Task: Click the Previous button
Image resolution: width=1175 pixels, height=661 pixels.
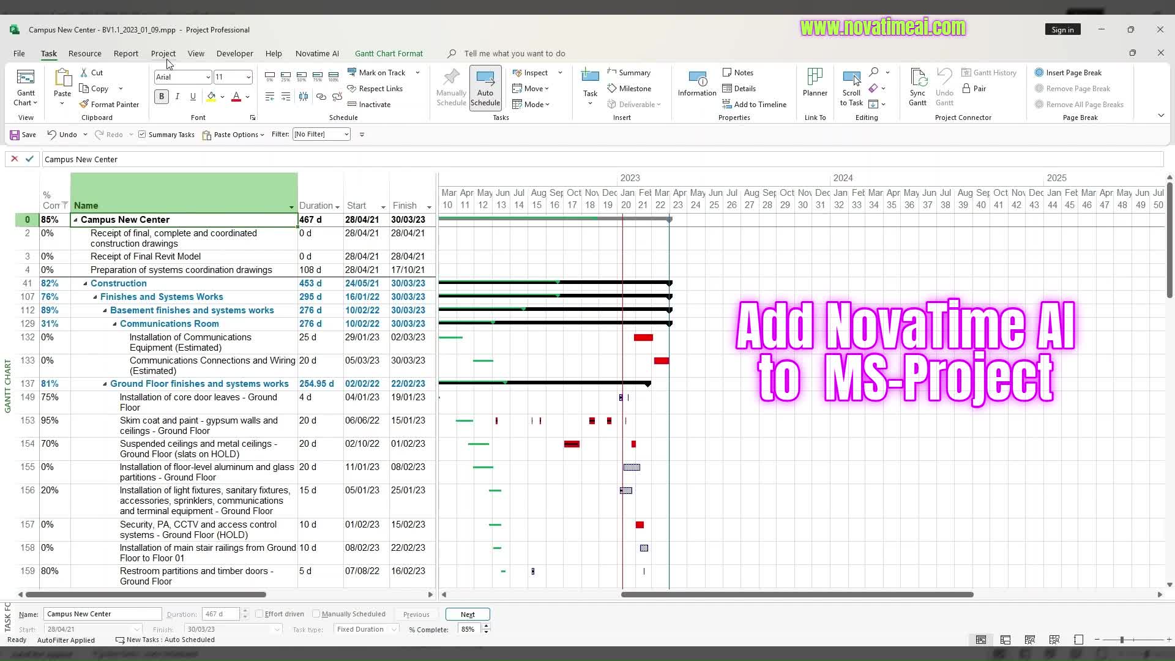Action: click(416, 614)
